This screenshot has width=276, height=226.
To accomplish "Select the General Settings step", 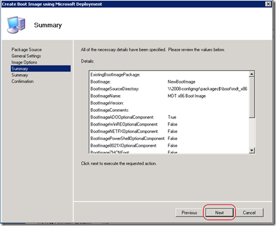I will pyautogui.click(x=26, y=56).
